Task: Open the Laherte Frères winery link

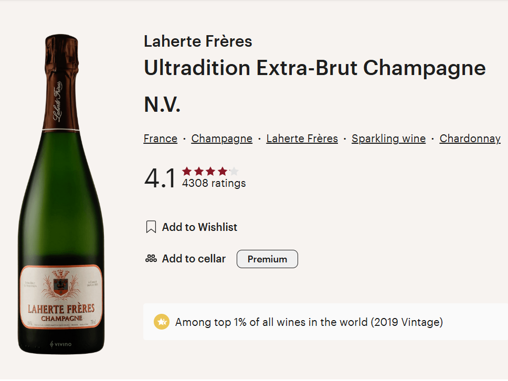Action: point(302,139)
